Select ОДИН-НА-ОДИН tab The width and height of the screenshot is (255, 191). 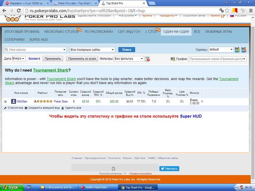tap(176, 32)
